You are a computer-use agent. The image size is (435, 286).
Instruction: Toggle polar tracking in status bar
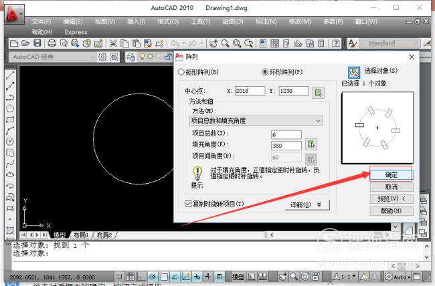coord(153,276)
